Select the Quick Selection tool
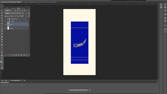167x94 pixels. (2, 16)
